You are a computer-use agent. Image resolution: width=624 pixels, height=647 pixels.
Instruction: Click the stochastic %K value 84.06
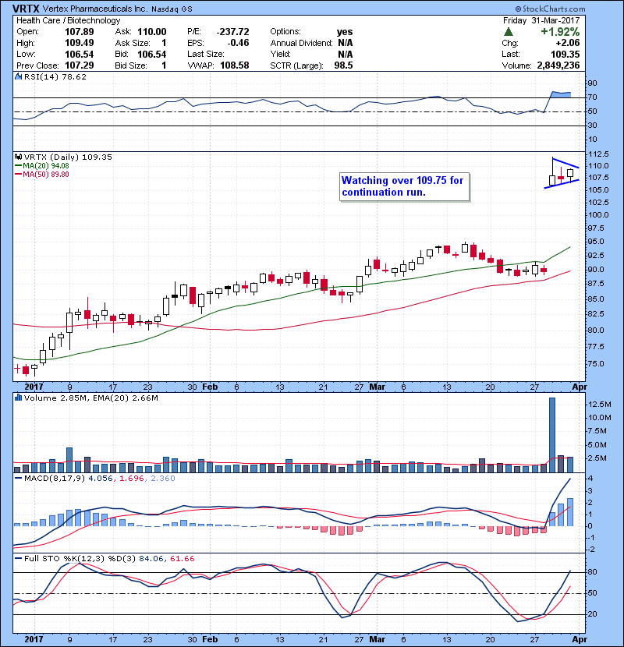click(x=151, y=558)
